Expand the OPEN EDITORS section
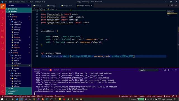The height and width of the screenshot is (101, 179). click(19, 9)
